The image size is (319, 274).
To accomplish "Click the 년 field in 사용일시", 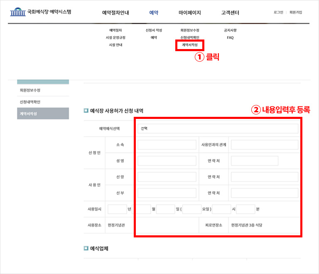I will tap(117, 209).
